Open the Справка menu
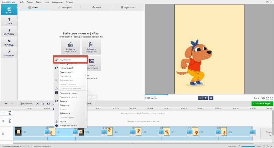 click(x=70, y=2)
